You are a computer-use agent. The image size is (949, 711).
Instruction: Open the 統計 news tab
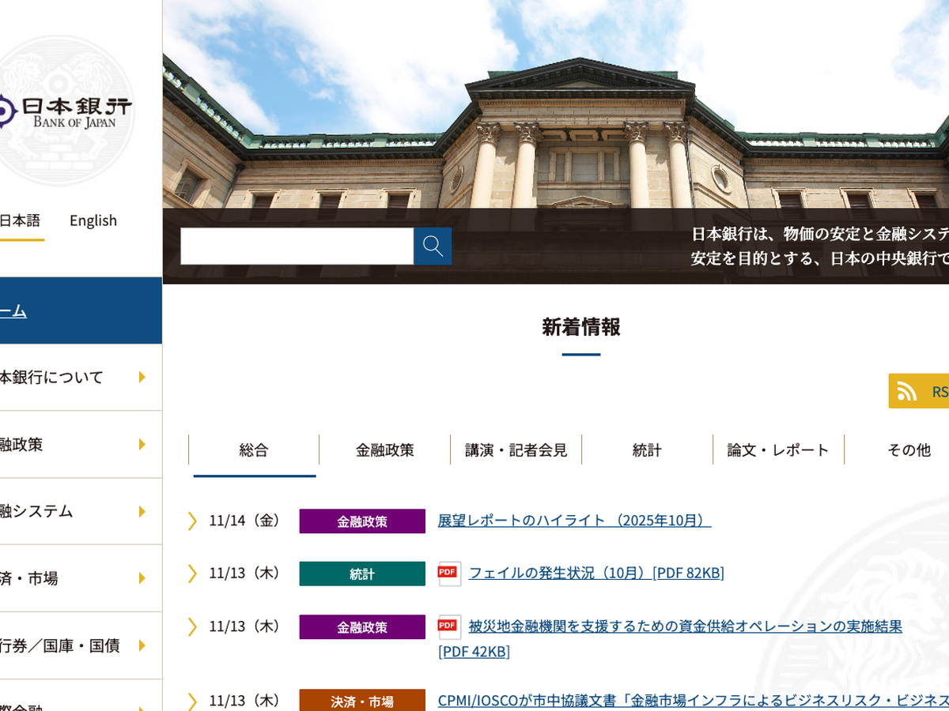click(647, 450)
